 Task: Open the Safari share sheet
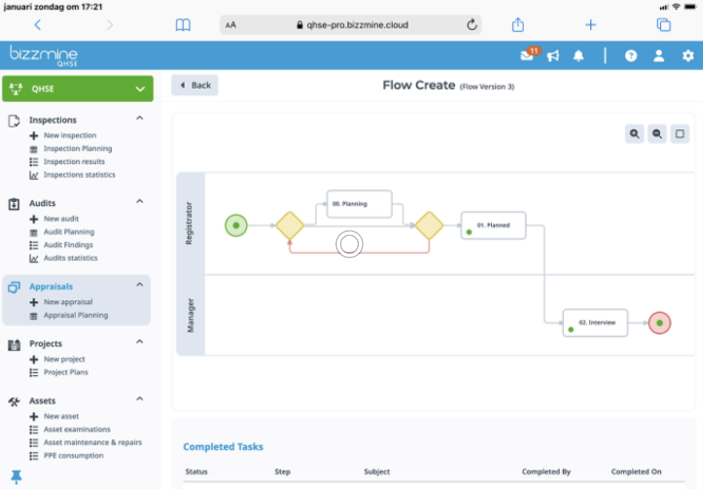(517, 25)
